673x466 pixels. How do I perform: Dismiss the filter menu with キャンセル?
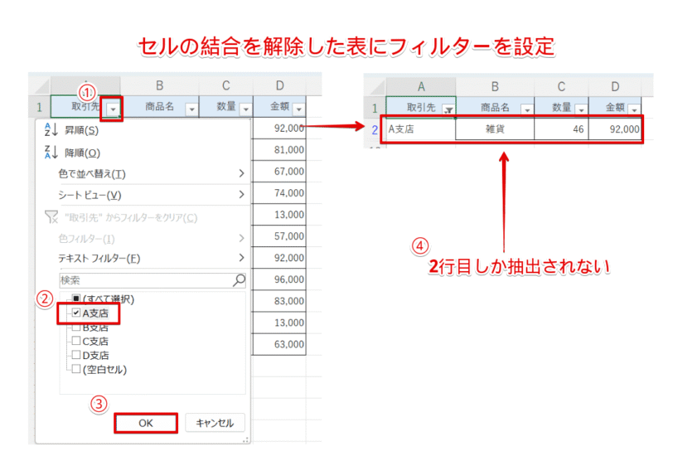point(215,423)
